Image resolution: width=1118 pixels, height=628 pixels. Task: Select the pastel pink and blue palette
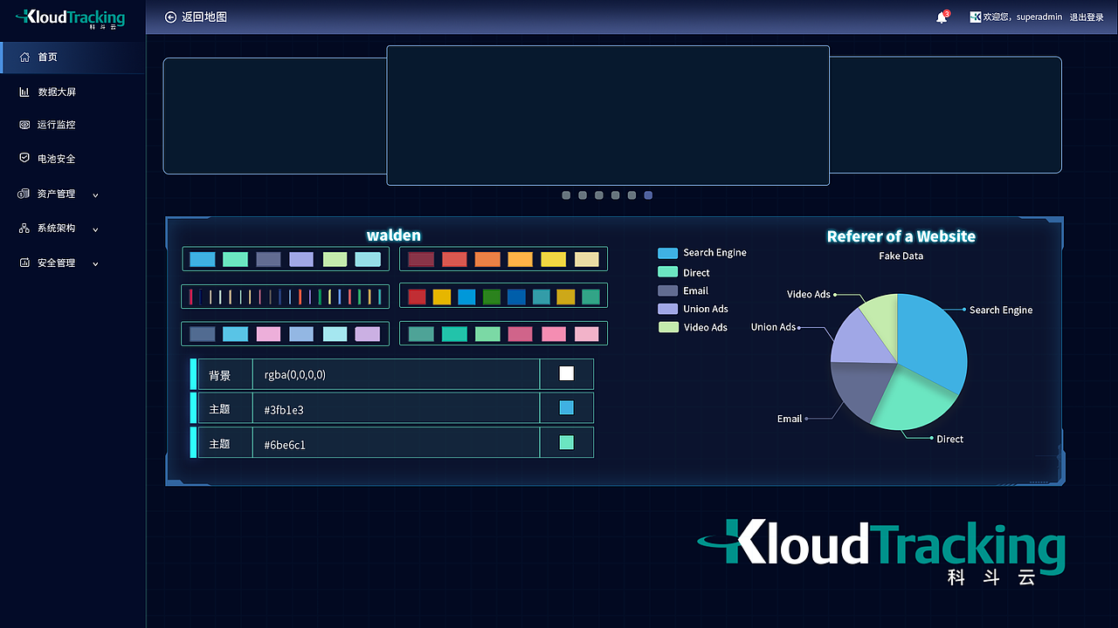pyautogui.click(x=286, y=333)
